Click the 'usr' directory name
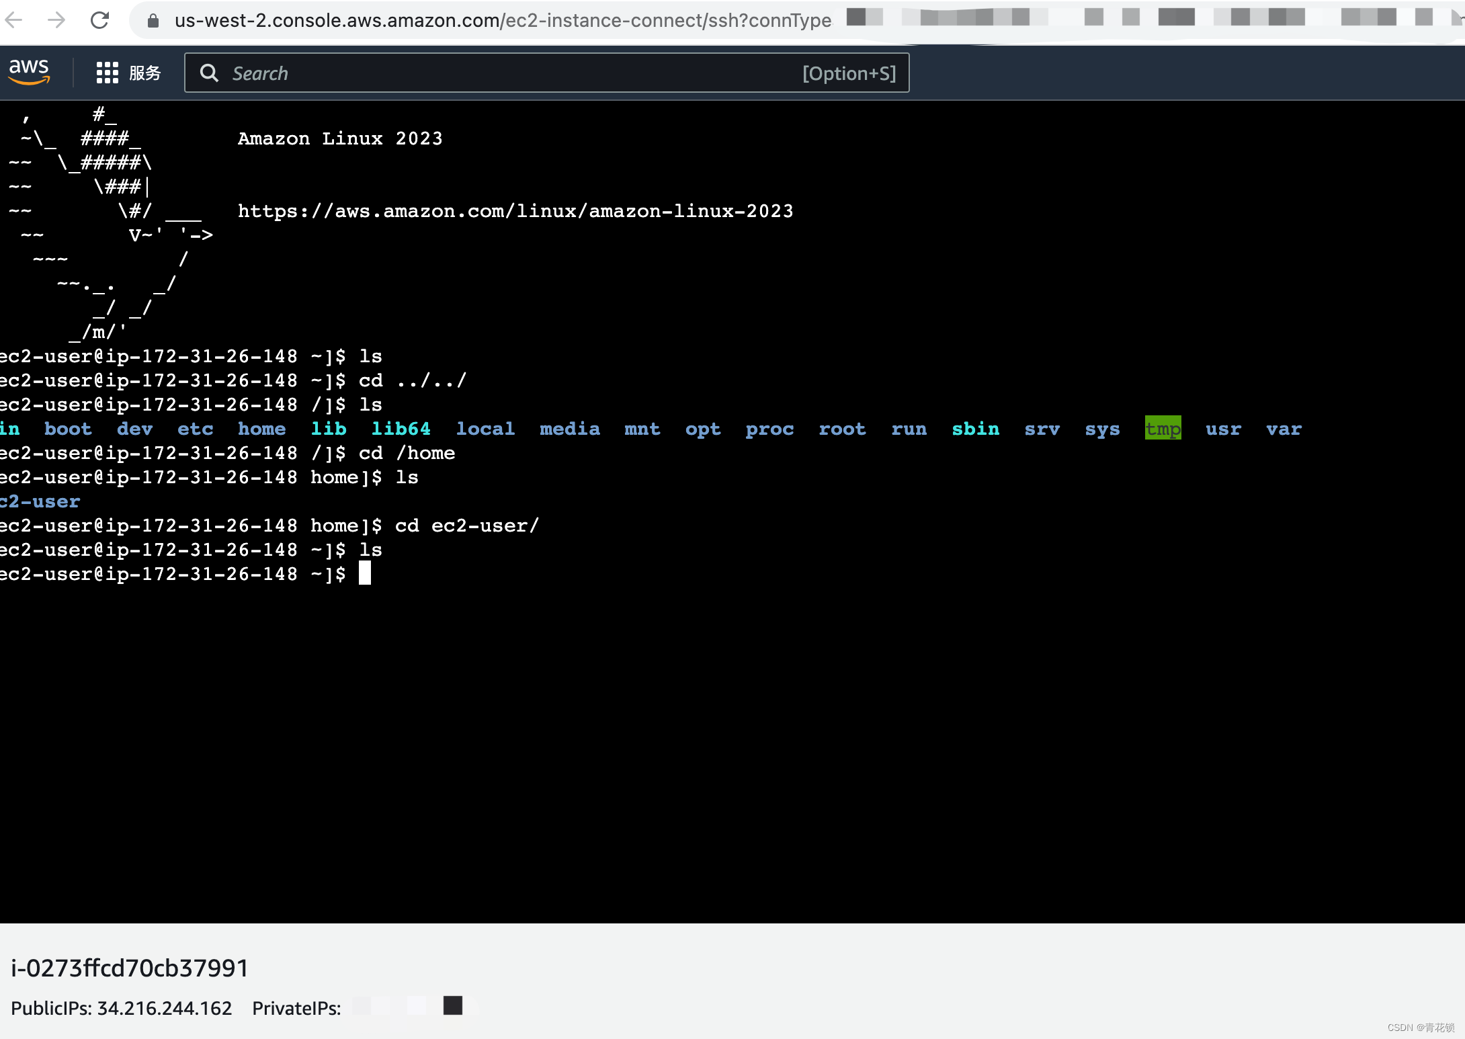 coord(1223,429)
